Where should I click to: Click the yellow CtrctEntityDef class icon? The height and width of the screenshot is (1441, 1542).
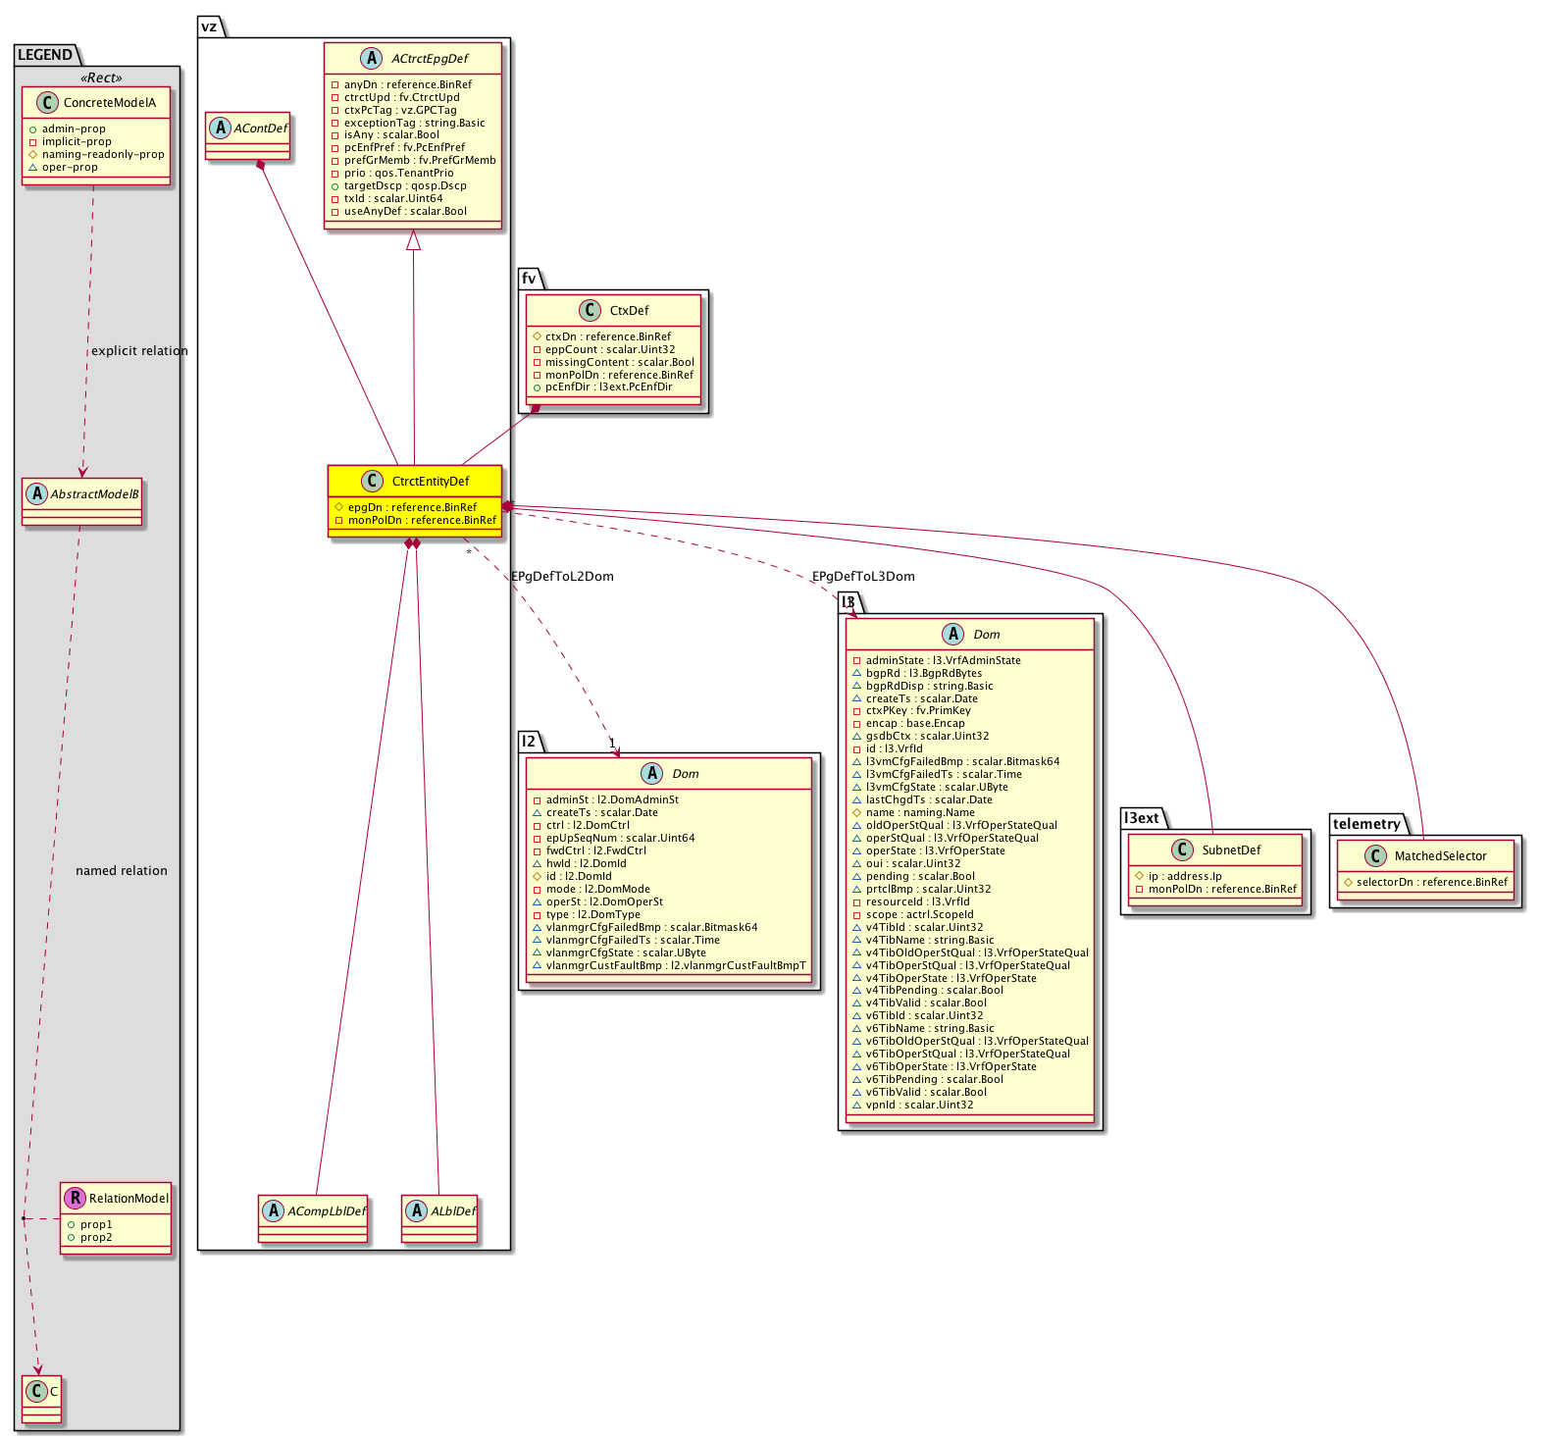(372, 482)
